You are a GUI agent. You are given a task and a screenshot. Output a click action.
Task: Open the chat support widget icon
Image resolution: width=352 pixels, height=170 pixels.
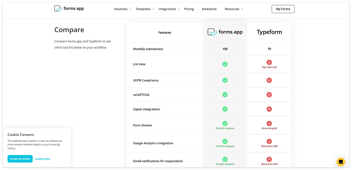coord(341,162)
